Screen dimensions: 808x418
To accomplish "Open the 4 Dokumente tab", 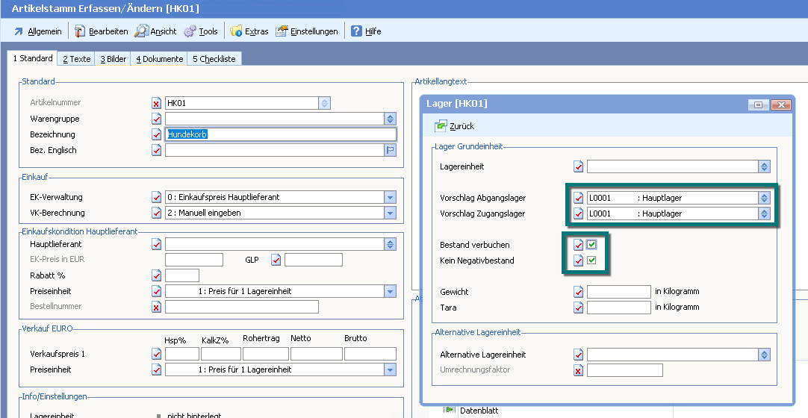I will point(159,59).
